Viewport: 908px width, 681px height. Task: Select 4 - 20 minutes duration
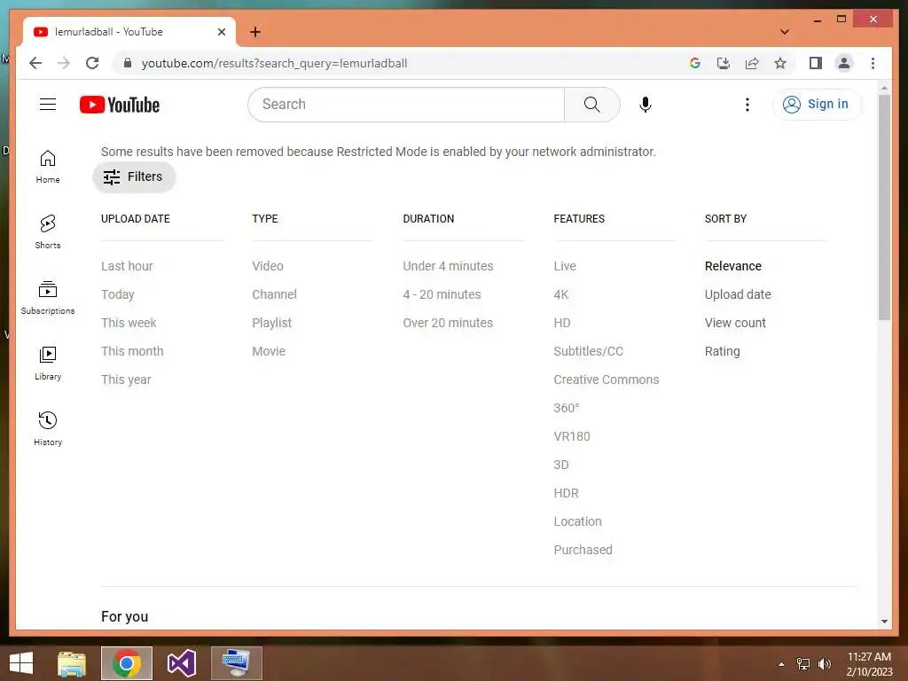442,294
